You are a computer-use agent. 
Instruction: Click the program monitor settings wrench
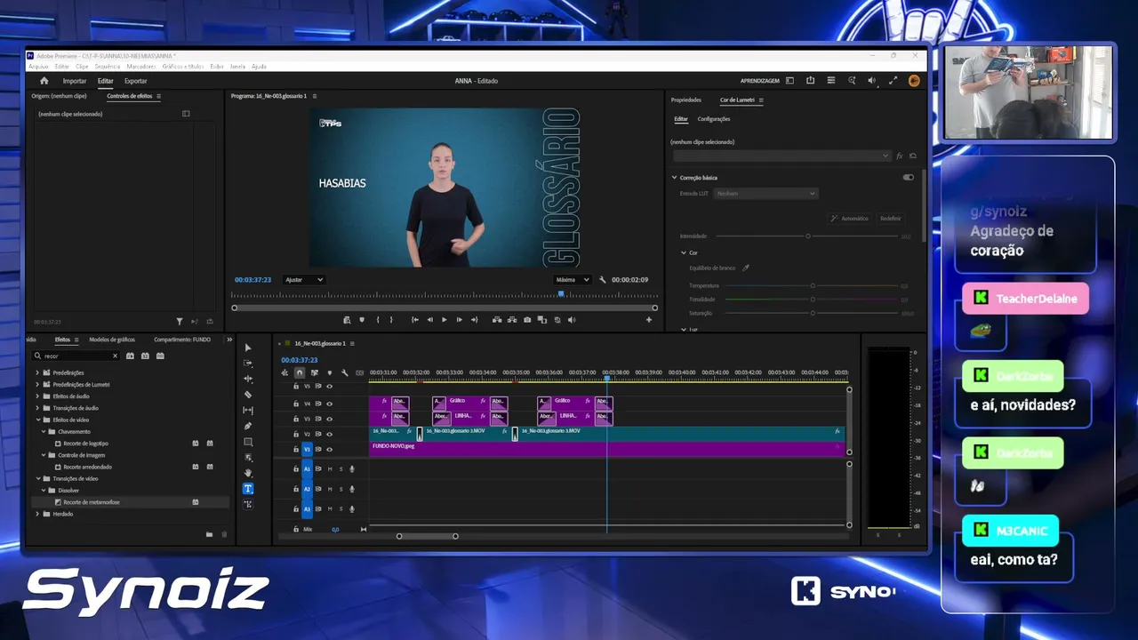pyautogui.click(x=603, y=280)
